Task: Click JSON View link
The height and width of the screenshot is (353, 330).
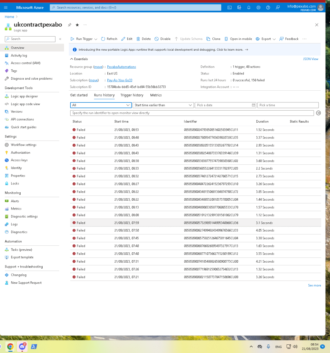Action: coord(310,59)
